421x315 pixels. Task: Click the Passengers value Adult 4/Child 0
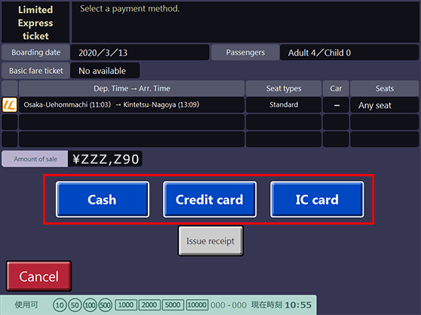pos(349,52)
